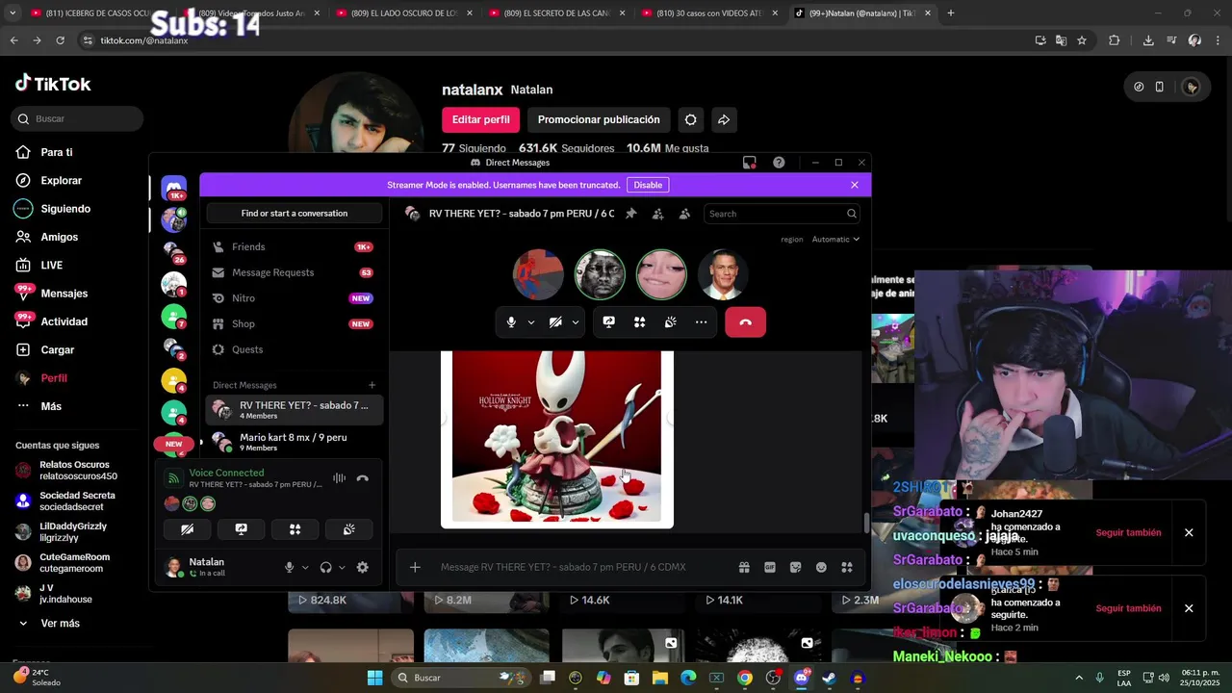Click the TikTok Buscar search field
Screen dimensions: 1232x693
point(77,118)
